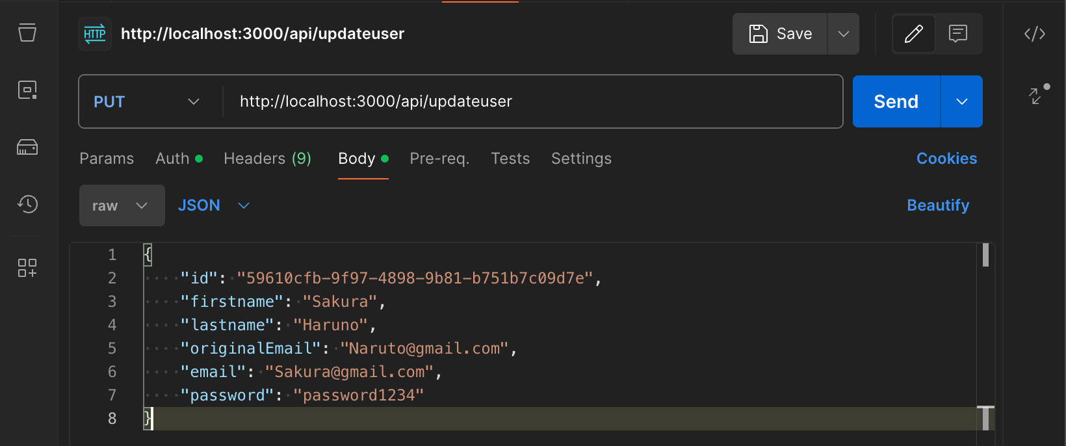Click the request URL input field
1066x446 pixels.
tap(533, 101)
